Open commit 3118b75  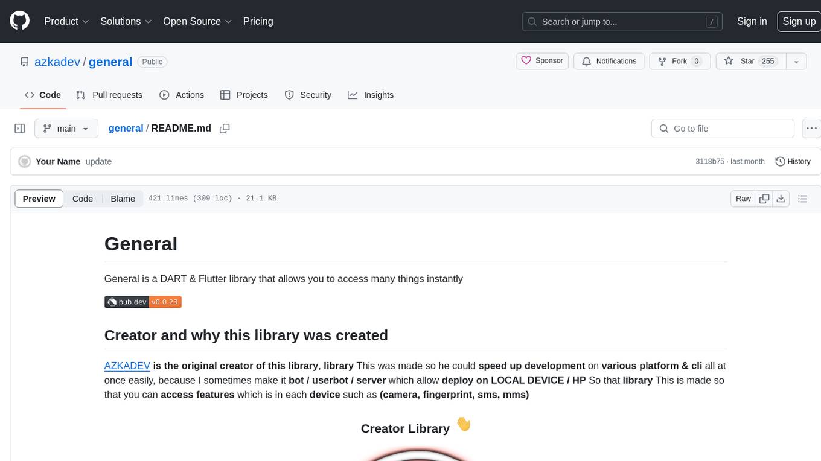point(710,162)
